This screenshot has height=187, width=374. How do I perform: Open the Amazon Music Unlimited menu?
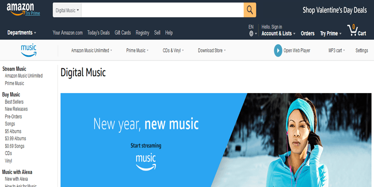pyautogui.click(x=92, y=50)
